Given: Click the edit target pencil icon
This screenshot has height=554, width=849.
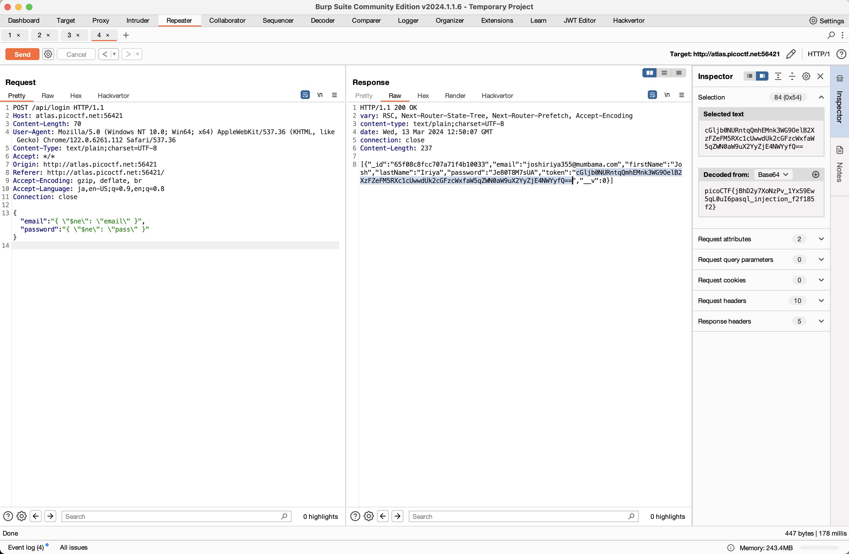Looking at the screenshot, I should pos(791,54).
